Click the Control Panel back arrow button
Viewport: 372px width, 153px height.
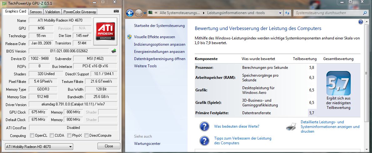click(130, 13)
